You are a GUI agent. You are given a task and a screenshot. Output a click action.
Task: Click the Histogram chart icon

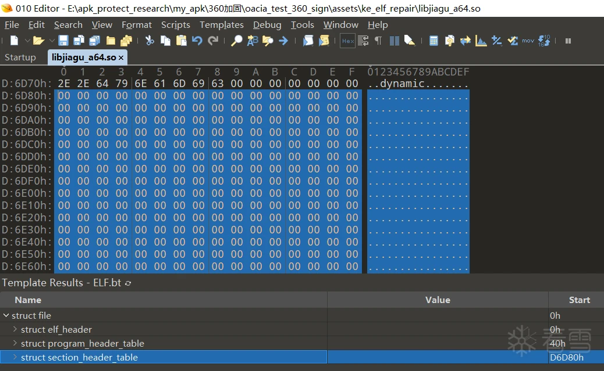pyautogui.click(x=481, y=41)
